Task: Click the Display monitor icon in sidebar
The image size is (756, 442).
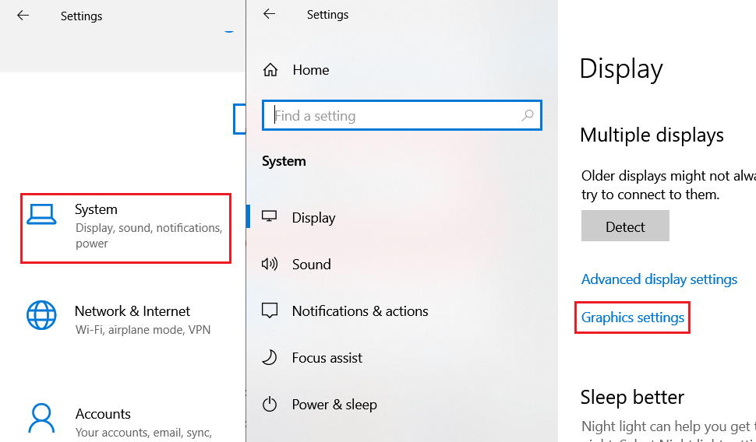Action: click(270, 217)
